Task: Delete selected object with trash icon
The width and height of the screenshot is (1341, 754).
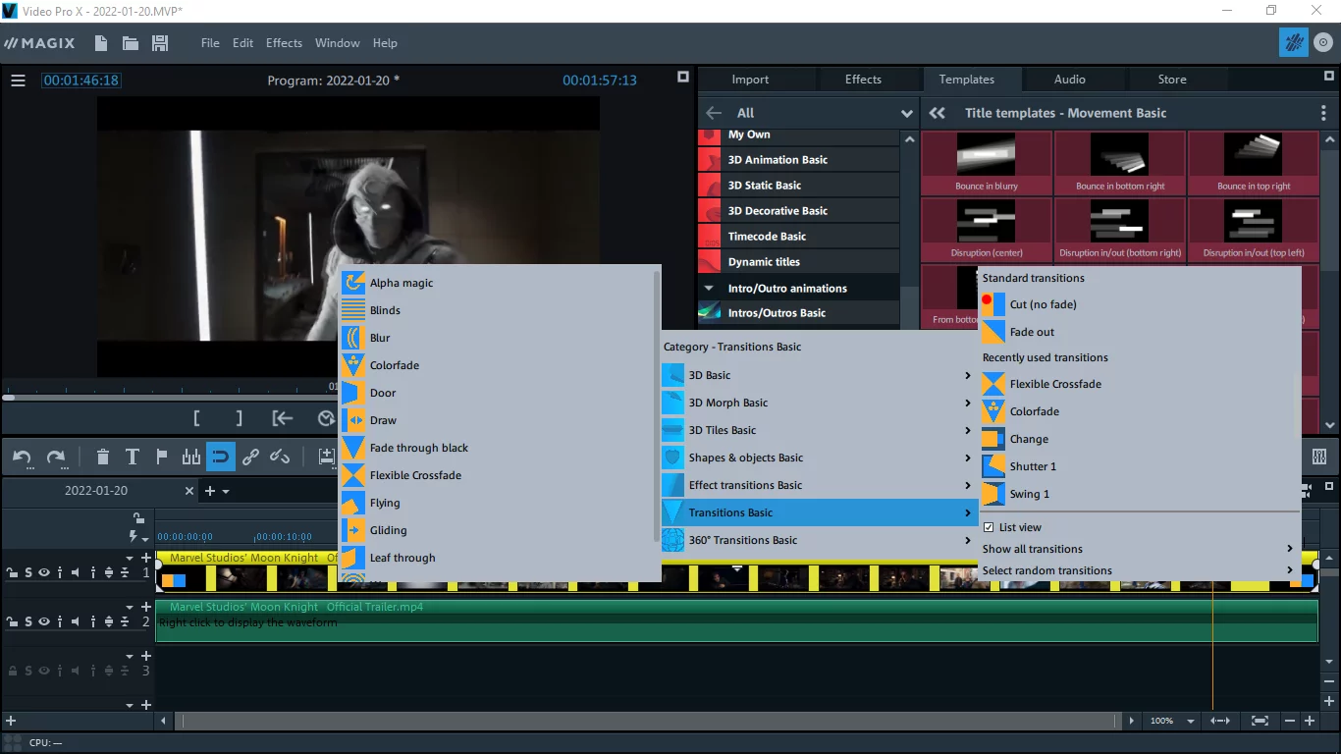Action: pyautogui.click(x=103, y=457)
